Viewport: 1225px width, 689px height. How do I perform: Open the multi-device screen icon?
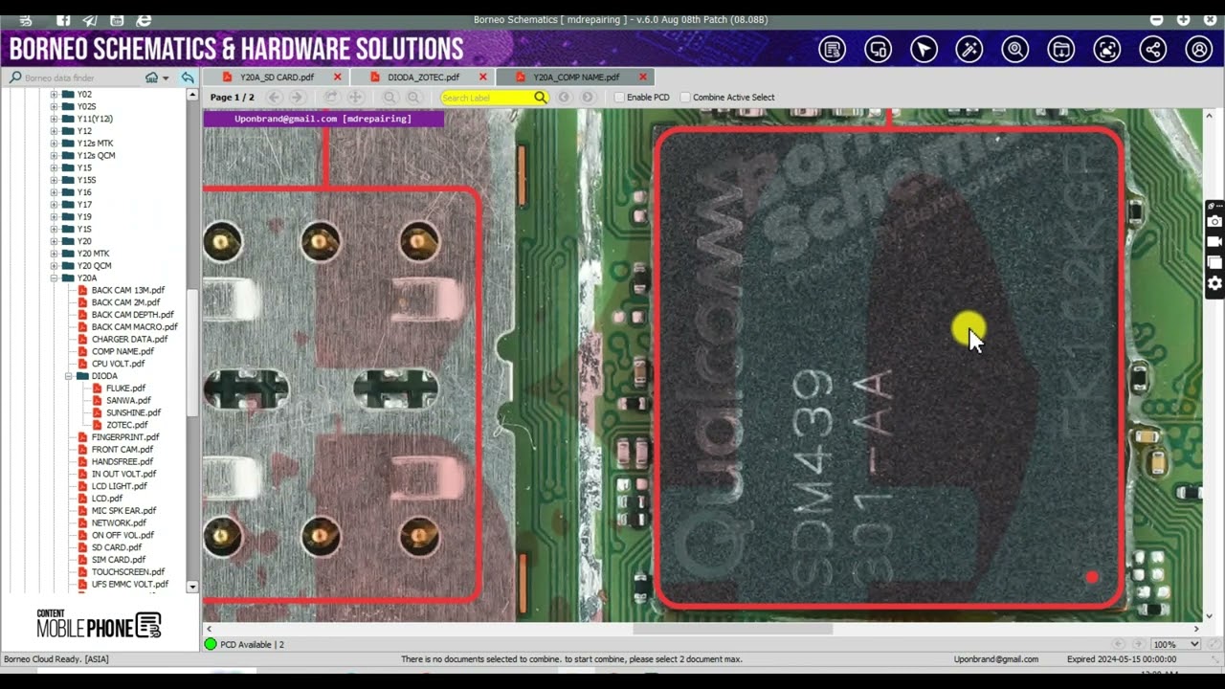pos(879,50)
